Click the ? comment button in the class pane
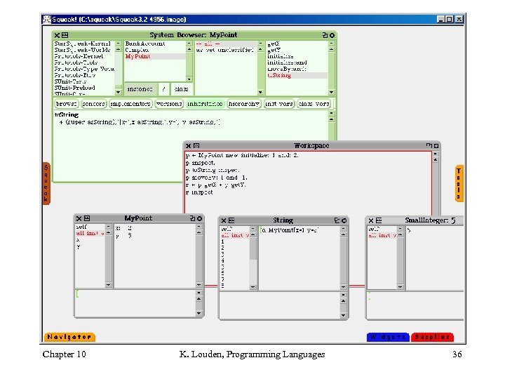 [x=164, y=89]
